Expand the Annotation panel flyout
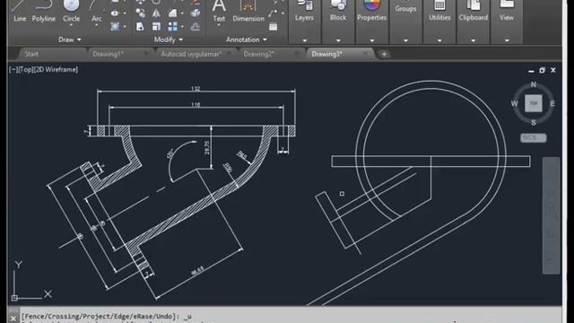 [x=247, y=39]
